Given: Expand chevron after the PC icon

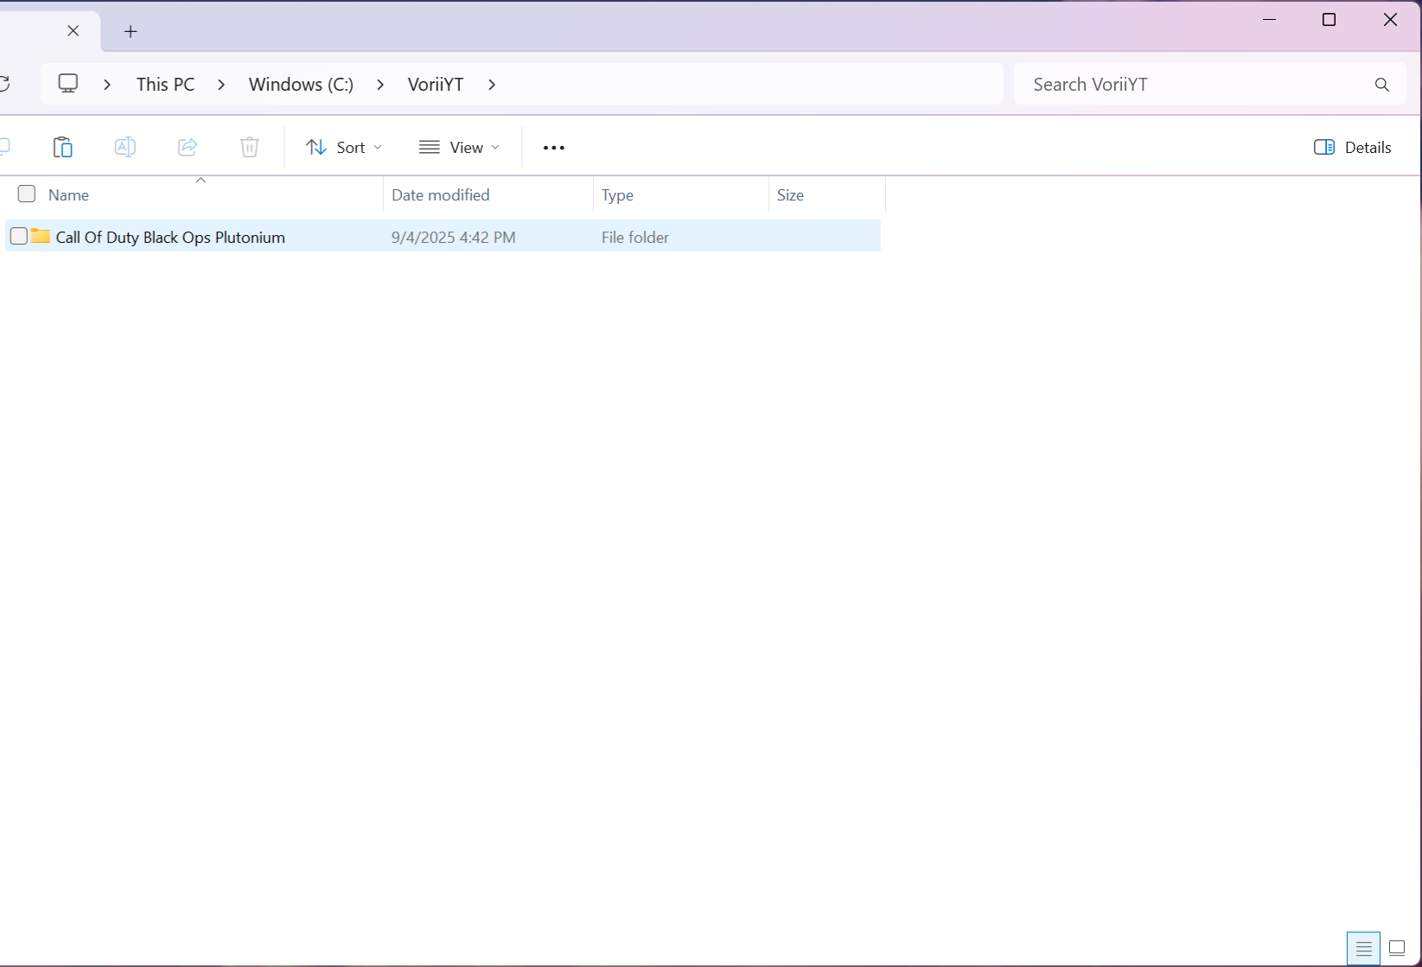Looking at the screenshot, I should tap(107, 85).
